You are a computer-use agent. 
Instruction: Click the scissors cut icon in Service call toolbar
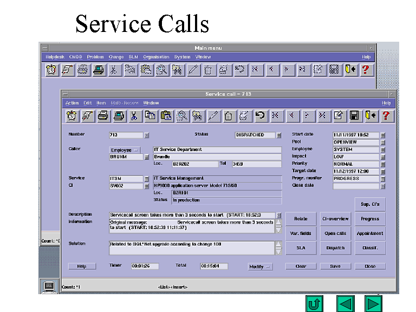click(135, 115)
